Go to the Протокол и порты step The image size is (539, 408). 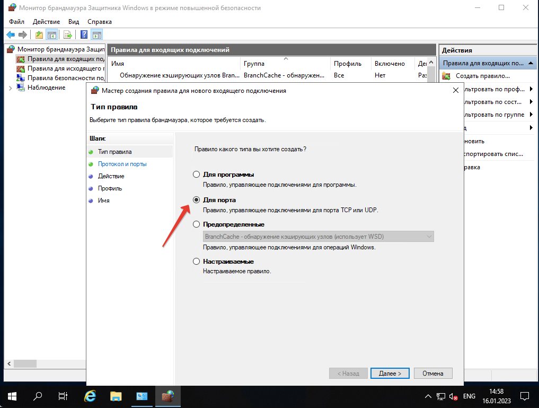tap(122, 164)
